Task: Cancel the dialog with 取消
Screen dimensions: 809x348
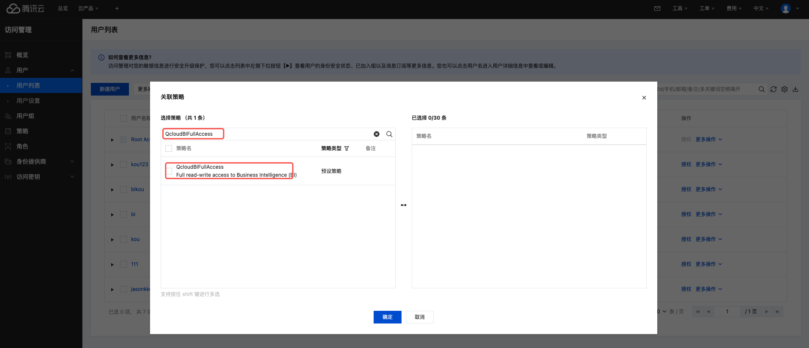Action: (x=420, y=317)
